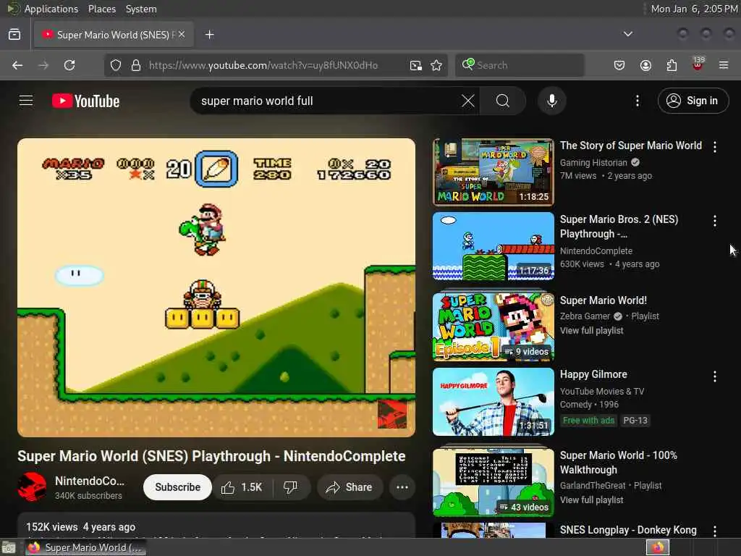Play The Story of Super Mario World thumbnail
Screen dimensions: 741x556
493,172
